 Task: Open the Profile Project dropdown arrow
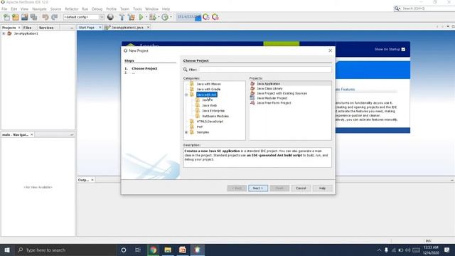point(171,17)
